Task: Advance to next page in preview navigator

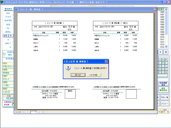Action: [39, 112]
